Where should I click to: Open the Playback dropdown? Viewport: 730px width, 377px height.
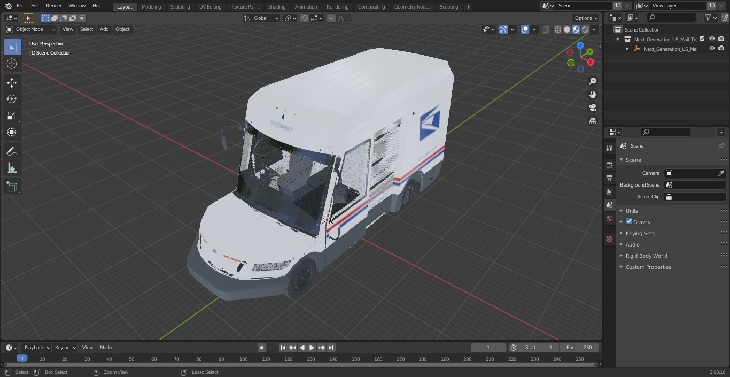tap(36, 348)
